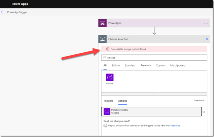Image resolution: width=214 pixels, height=137 pixels.
Task: Click the PowerApps trigger card title
Action: pyautogui.click(x=115, y=23)
